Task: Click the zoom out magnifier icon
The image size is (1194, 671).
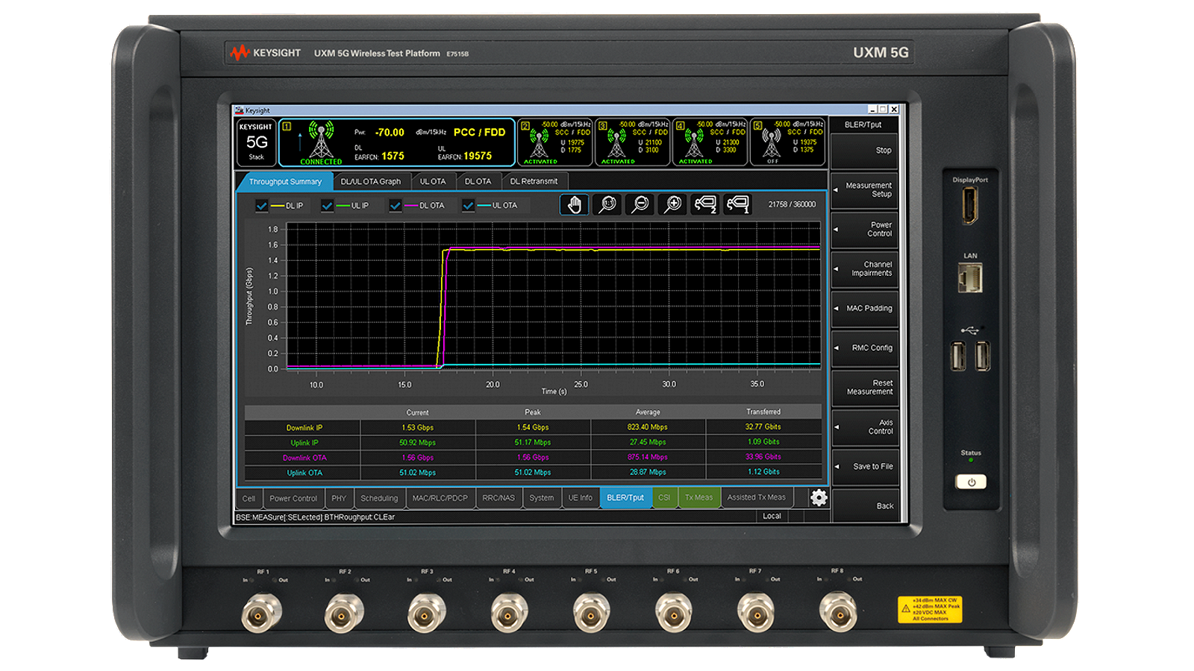Action: point(640,204)
